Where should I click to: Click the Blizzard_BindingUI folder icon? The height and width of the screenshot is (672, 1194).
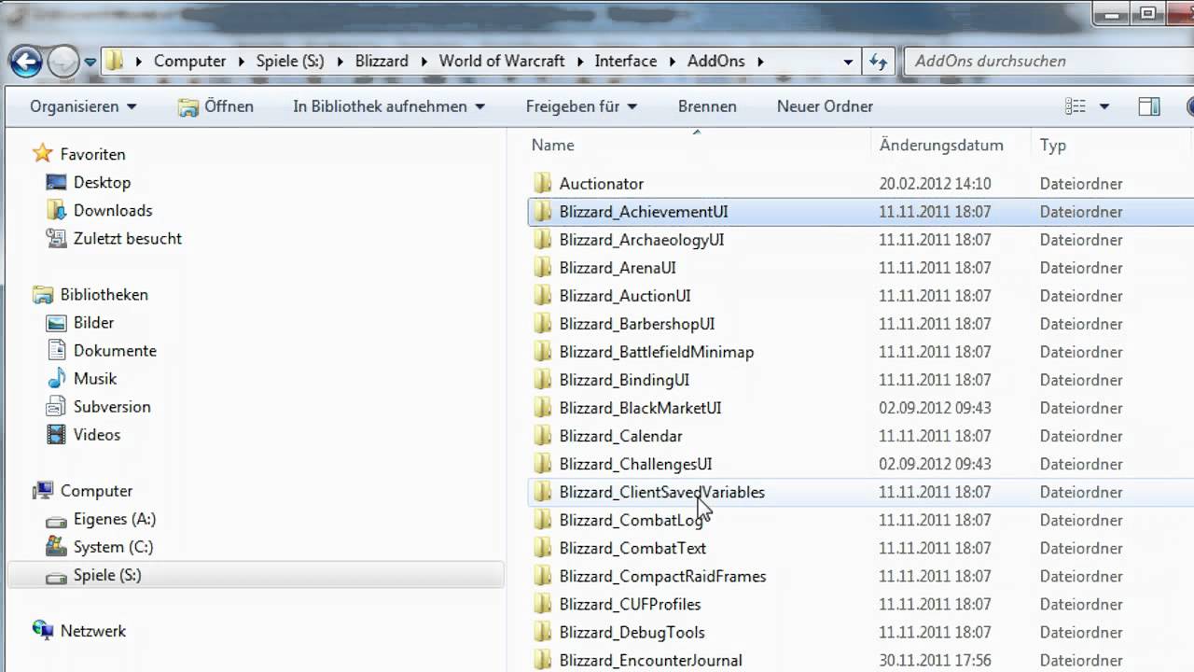point(543,380)
